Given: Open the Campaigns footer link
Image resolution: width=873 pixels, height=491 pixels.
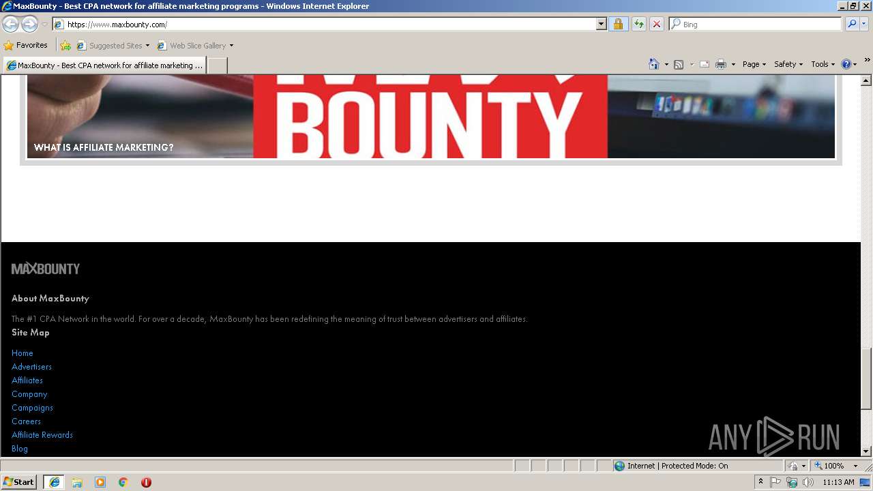Looking at the screenshot, I should tap(32, 408).
